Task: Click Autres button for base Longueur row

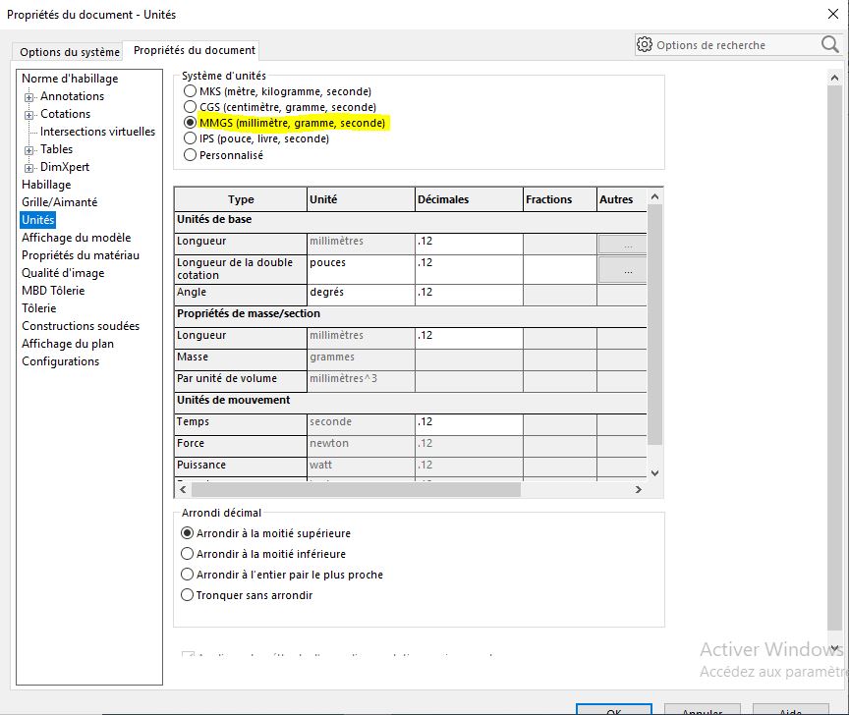Action: coord(623,245)
